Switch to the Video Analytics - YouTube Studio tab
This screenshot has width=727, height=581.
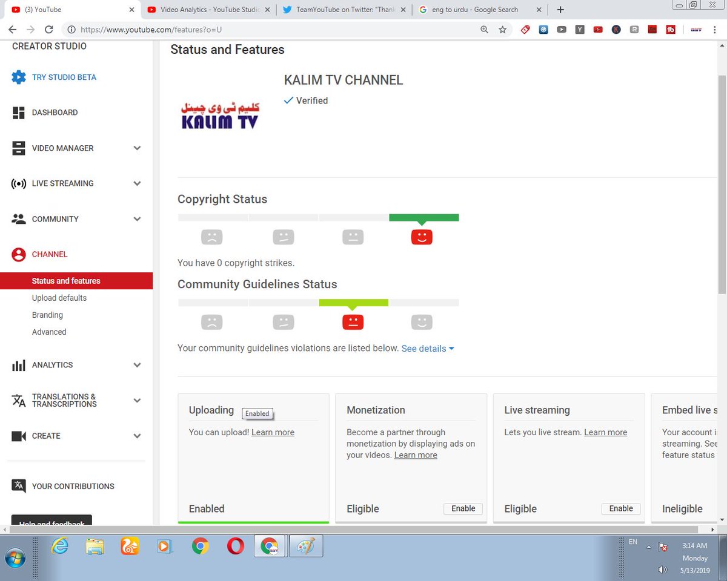coord(208,10)
